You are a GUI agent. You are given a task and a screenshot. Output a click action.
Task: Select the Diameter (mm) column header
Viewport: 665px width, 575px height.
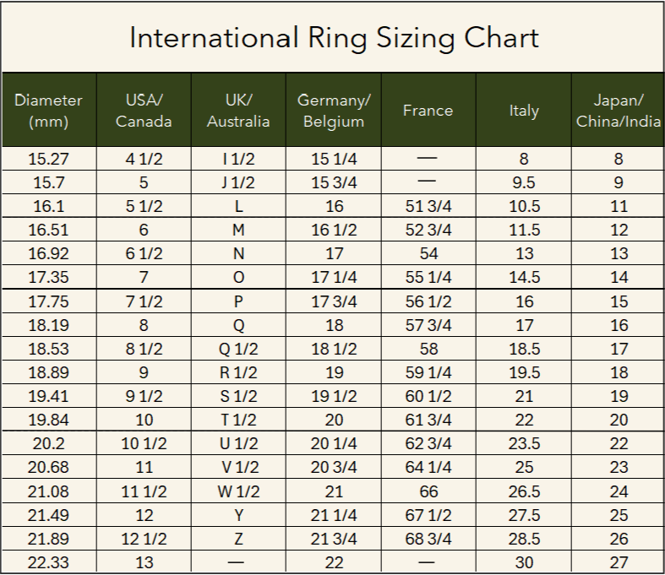click(48, 111)
